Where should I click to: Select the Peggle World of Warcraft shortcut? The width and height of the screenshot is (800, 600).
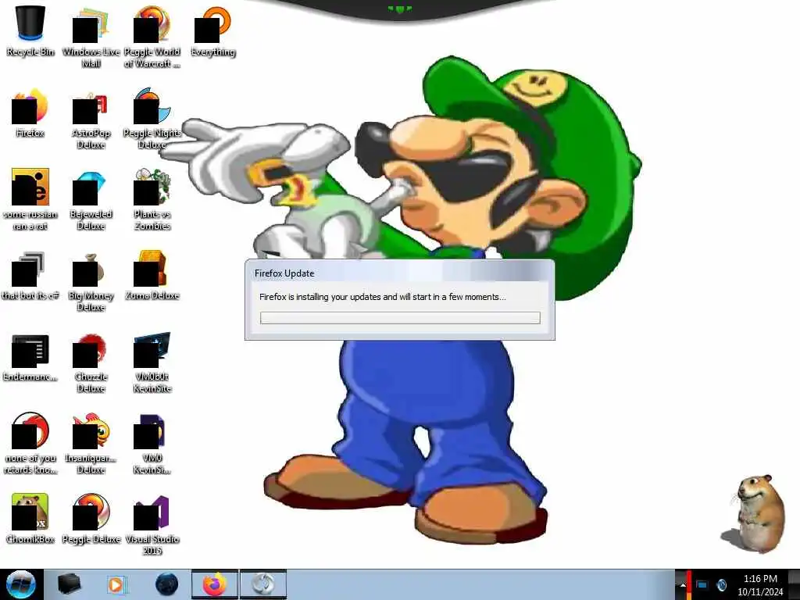[152, 37]
